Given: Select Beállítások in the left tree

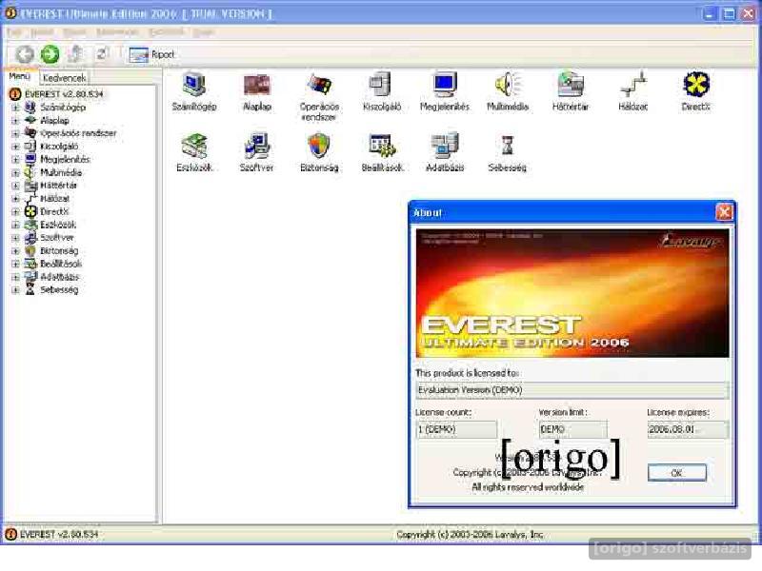Looking at the screenshot, I should [x=61, y=265].
